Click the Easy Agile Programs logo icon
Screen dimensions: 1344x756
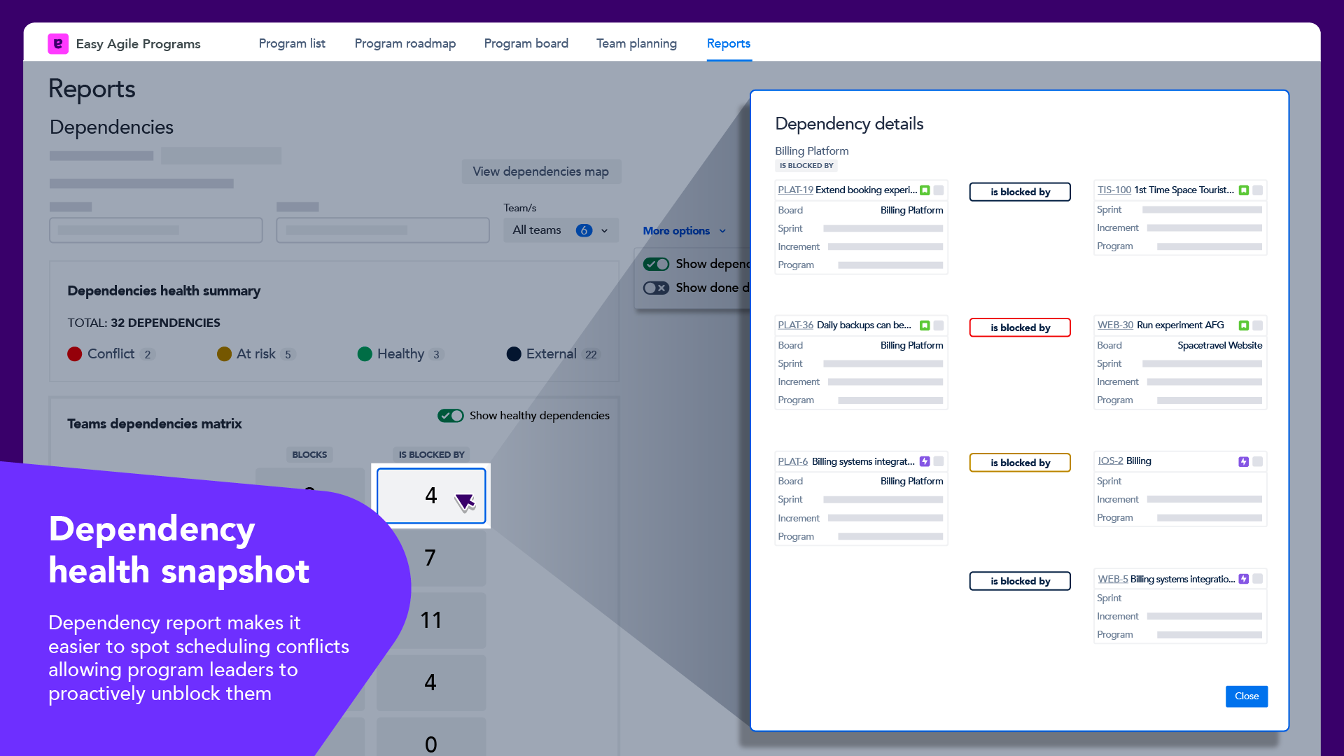pos(58,43)
